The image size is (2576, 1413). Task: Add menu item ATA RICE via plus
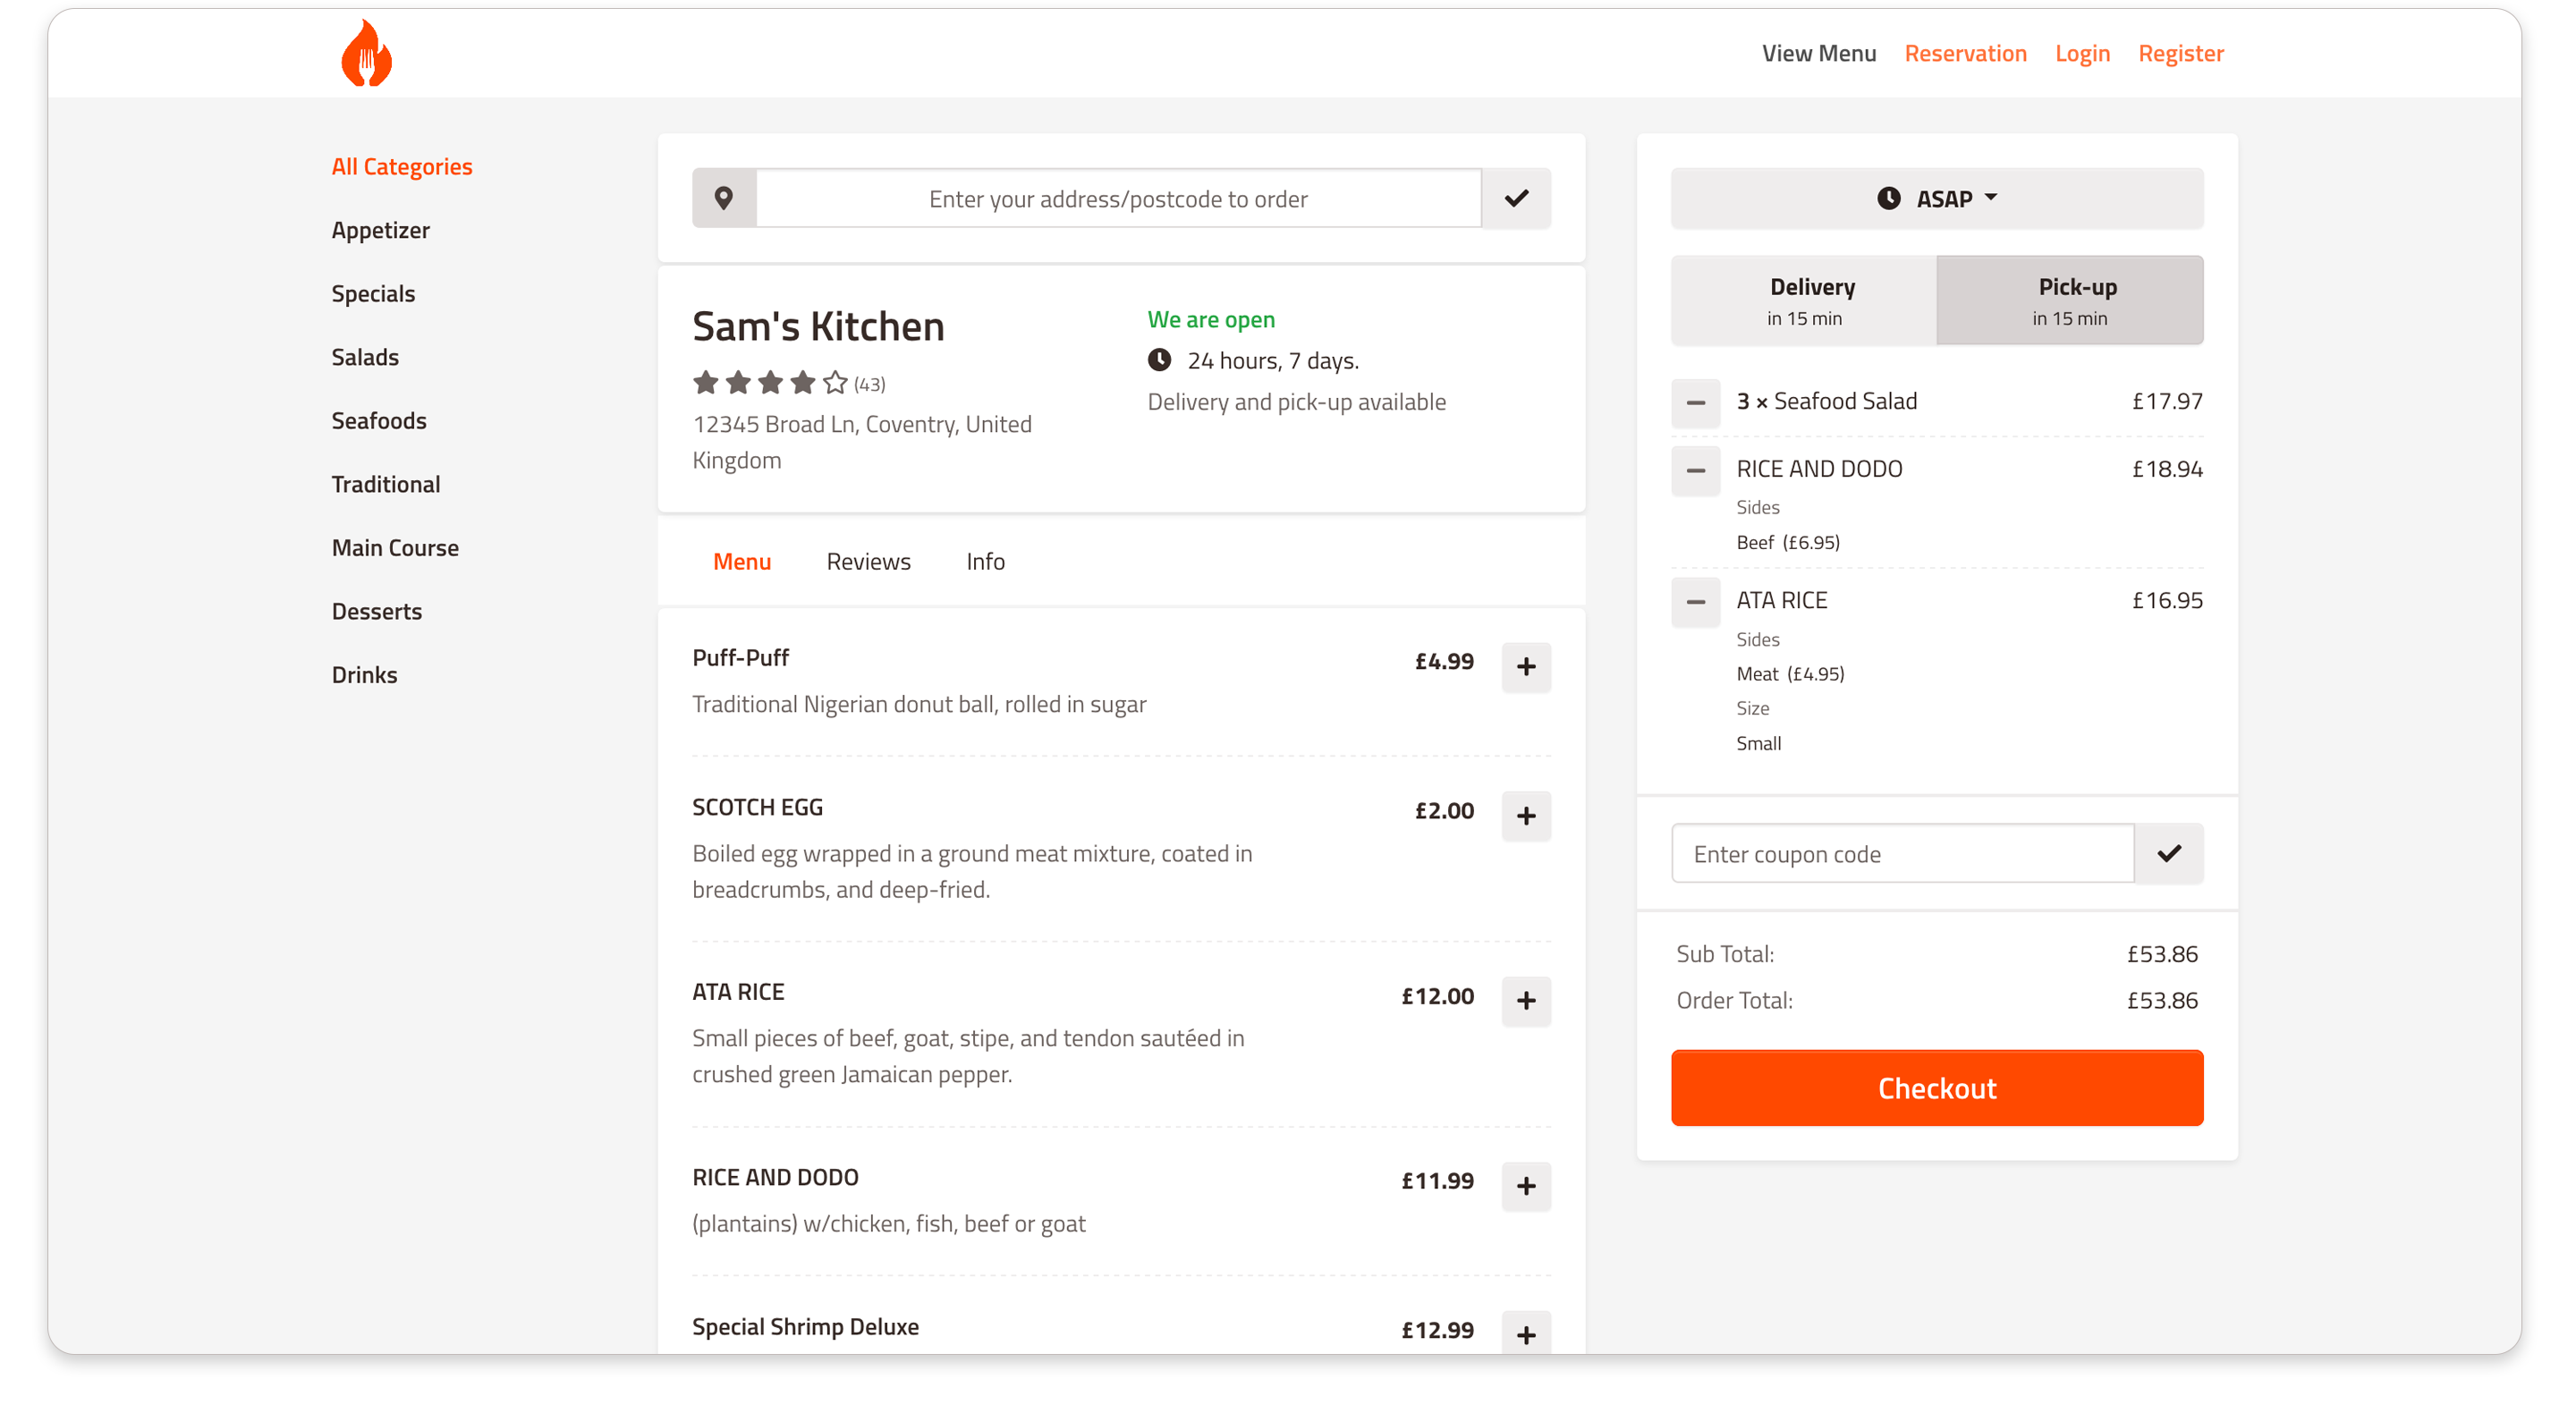1525,1001
